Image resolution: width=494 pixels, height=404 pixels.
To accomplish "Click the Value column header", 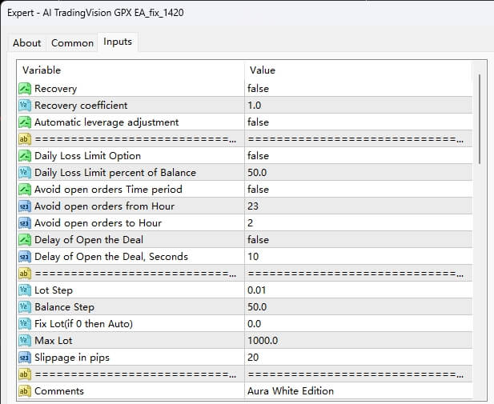I will coord(263,70).
